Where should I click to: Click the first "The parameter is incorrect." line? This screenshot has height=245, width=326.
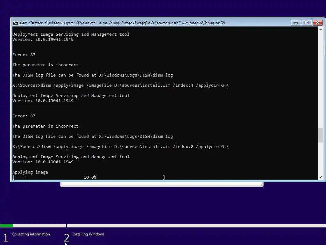(46, 65)
